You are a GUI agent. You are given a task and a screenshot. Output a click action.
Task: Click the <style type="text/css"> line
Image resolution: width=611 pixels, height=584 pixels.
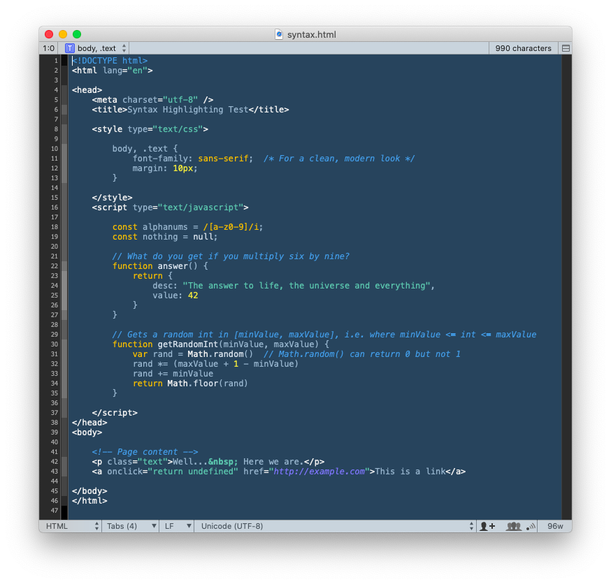point(150,129)
